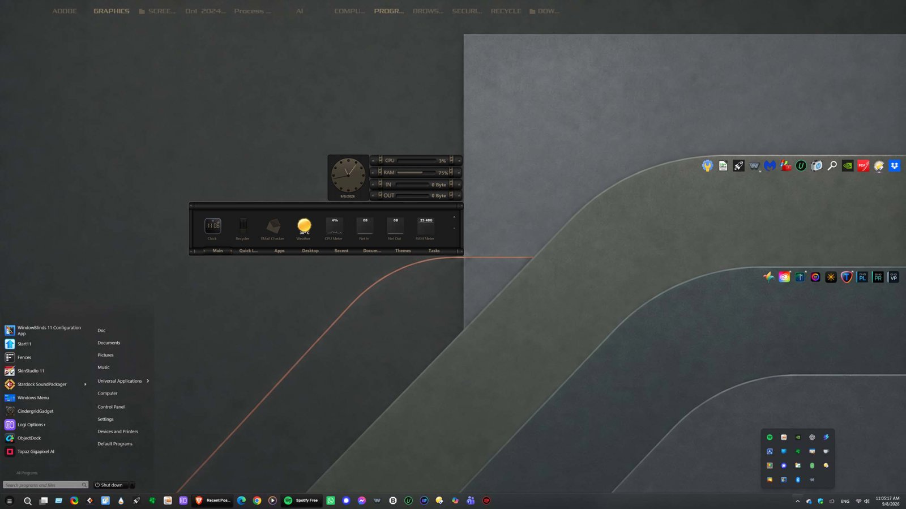Click the Recycler gadget icon

click(242, 226)
